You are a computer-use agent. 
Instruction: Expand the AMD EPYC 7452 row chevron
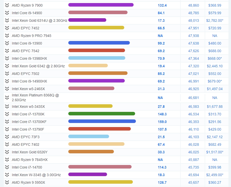[7, 28]
